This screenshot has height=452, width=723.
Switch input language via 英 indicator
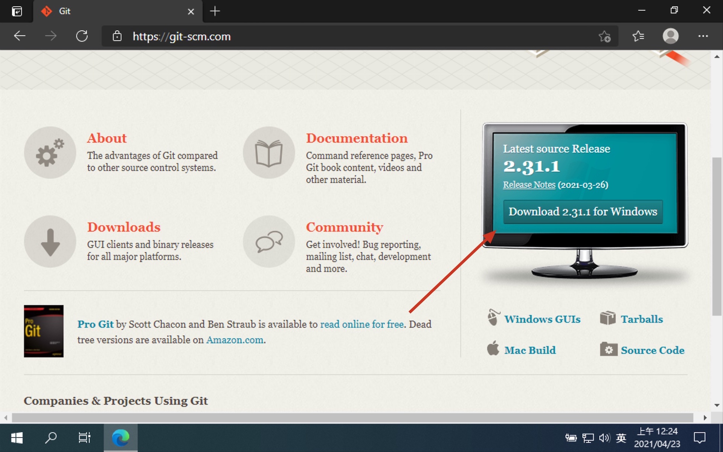pos(621,438)
